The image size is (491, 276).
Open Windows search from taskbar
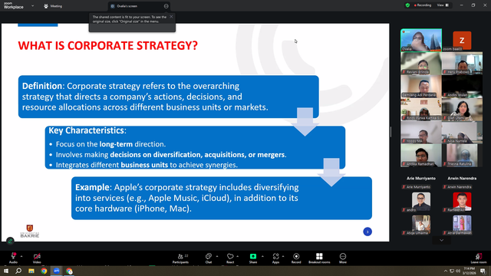click(18, 271)
